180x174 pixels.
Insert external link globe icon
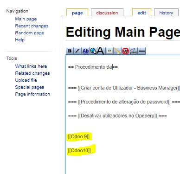click(x=93, y=51)
